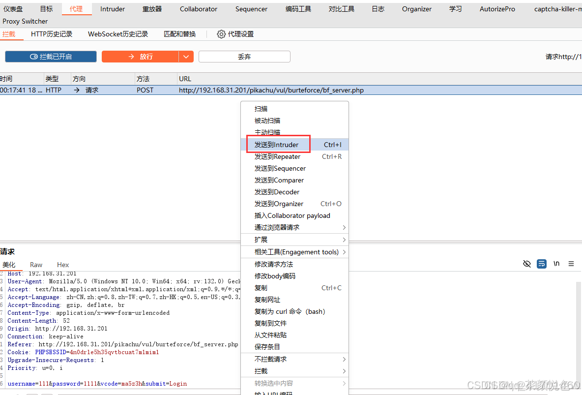Switch to the Intruder tab
This screenshot has width=582, height=395.
click(113, 9)
